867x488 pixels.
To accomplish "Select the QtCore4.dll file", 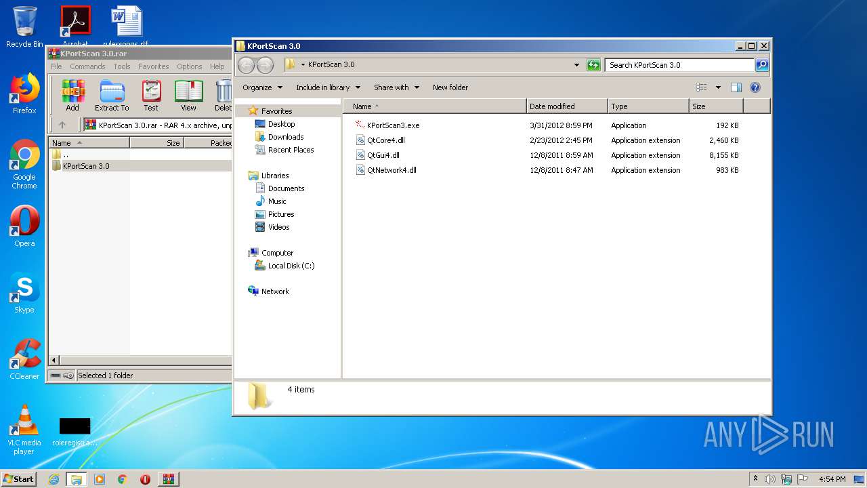I will click(x=385, y=140).
